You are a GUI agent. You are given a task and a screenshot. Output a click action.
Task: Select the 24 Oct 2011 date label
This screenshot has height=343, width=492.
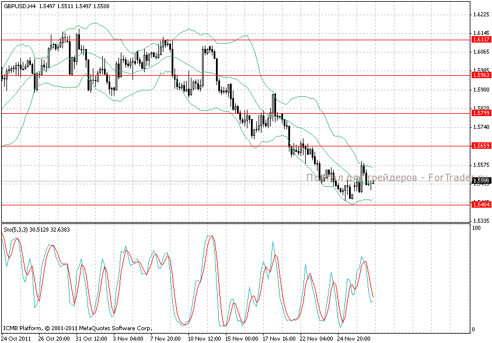click(x=17, y=338)
